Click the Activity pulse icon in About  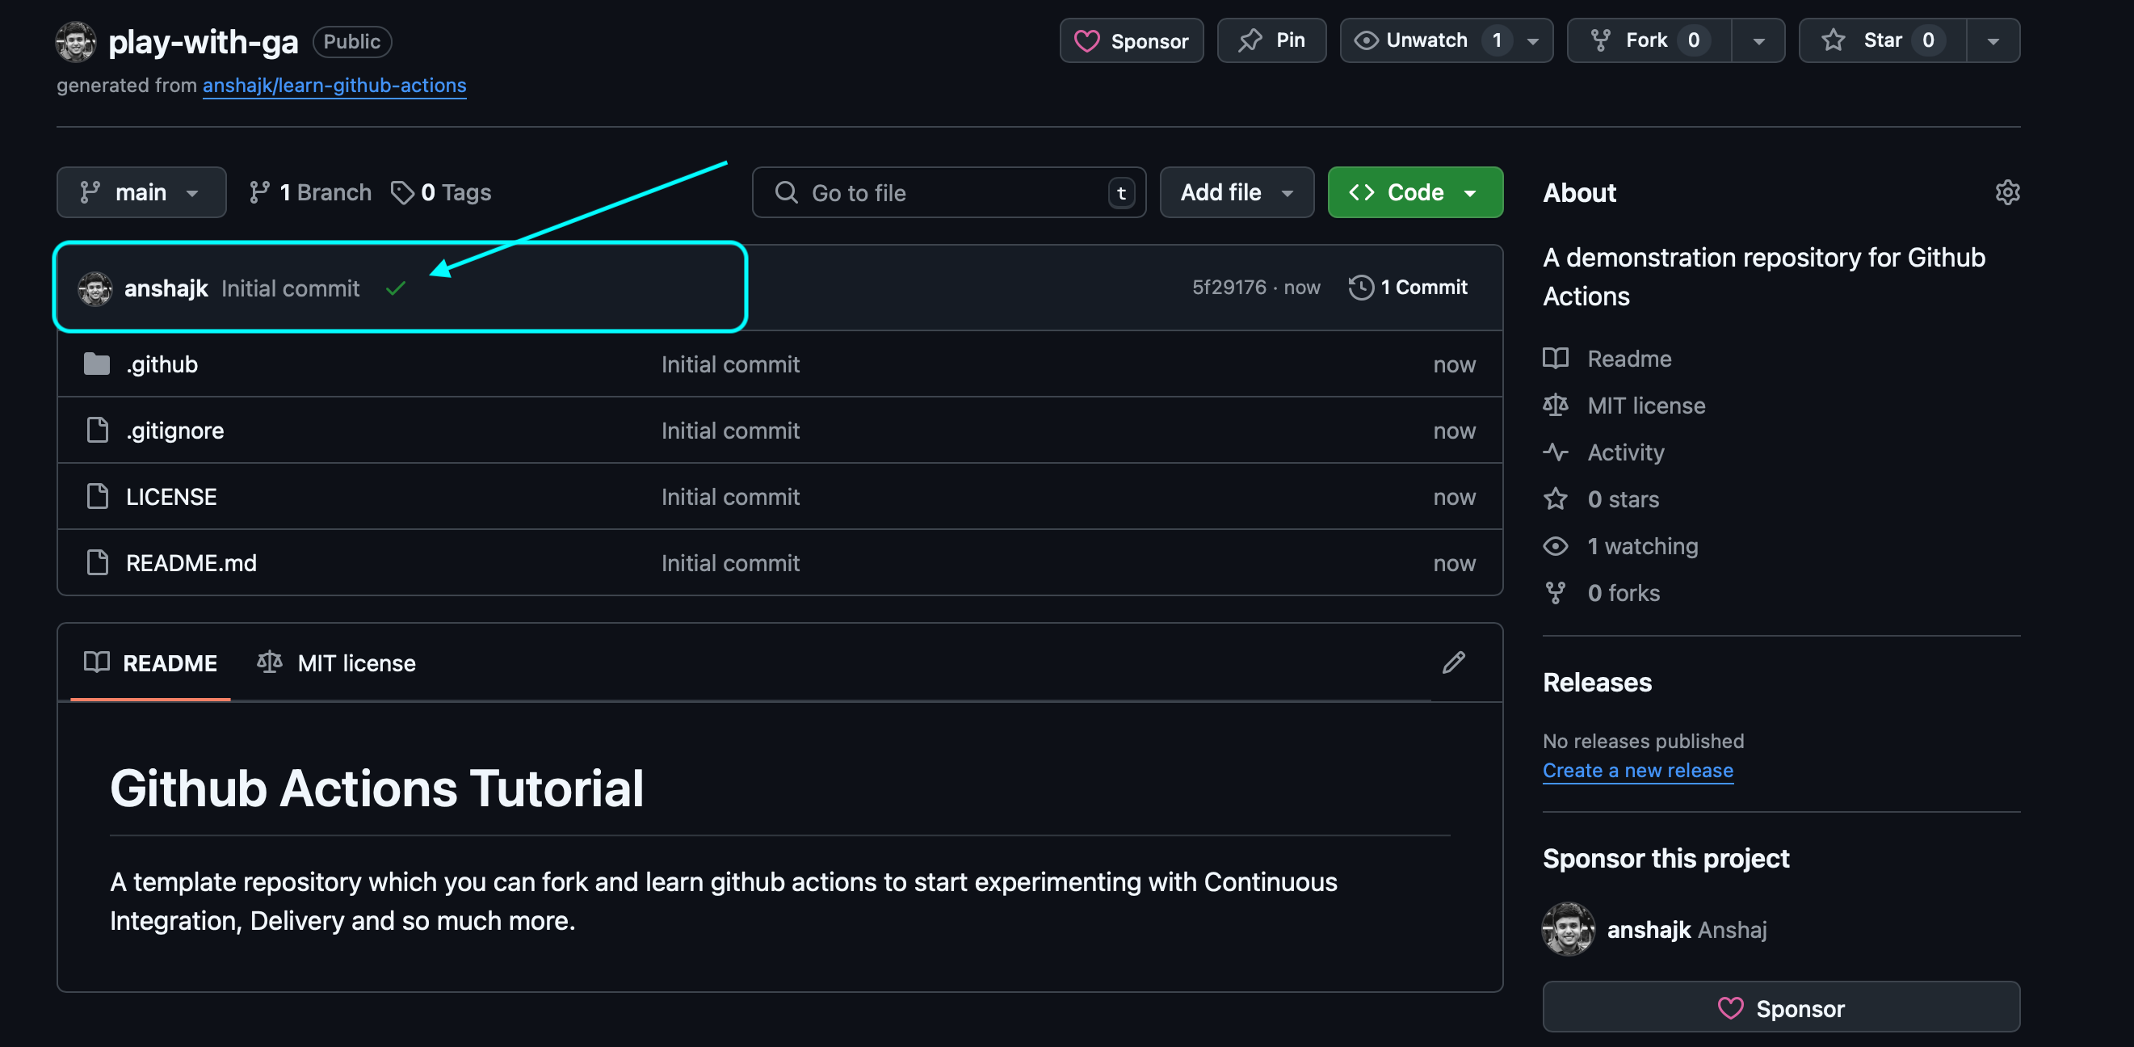tap(1555, 452)
